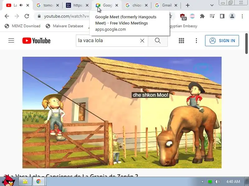
Task: Click the youtube.com address bar URL
Action: tap(67, 16)
